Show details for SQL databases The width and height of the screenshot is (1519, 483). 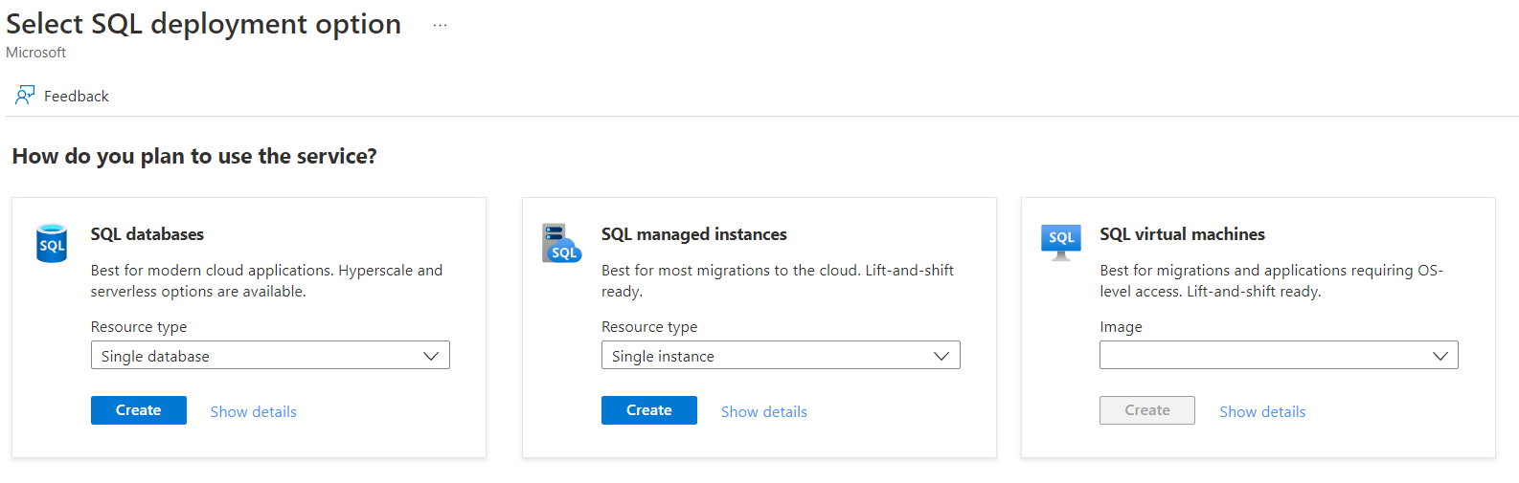tap(254, 412)
